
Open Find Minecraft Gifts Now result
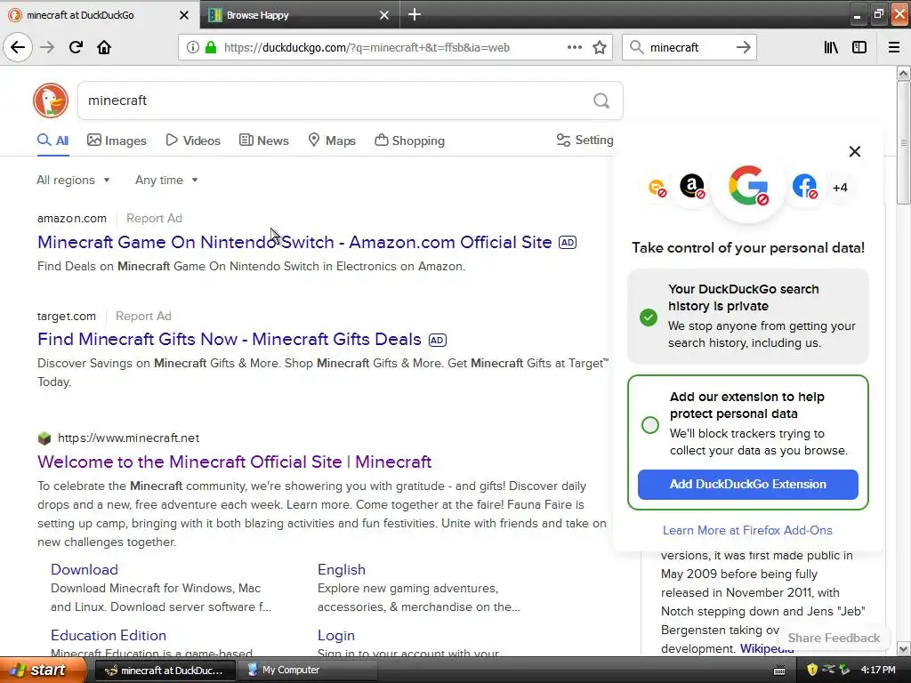(x=230, y=339)
